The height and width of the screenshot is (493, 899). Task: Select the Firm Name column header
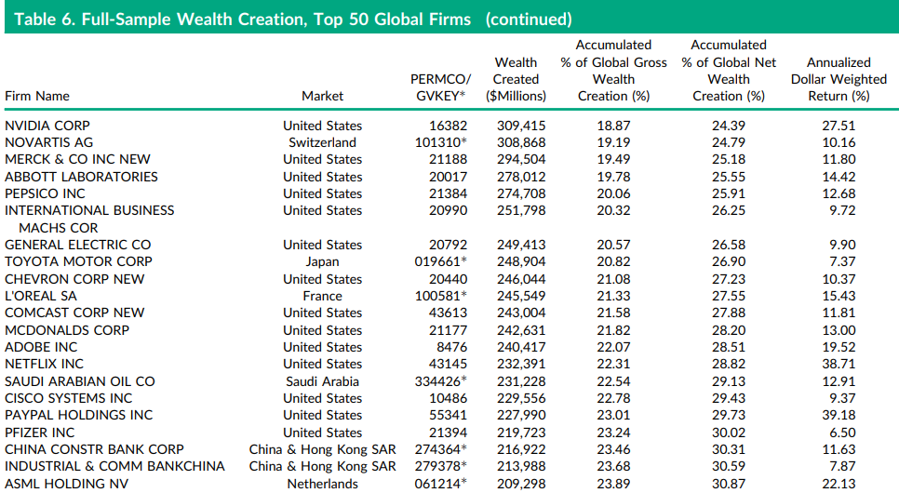[x=37, y=96]
